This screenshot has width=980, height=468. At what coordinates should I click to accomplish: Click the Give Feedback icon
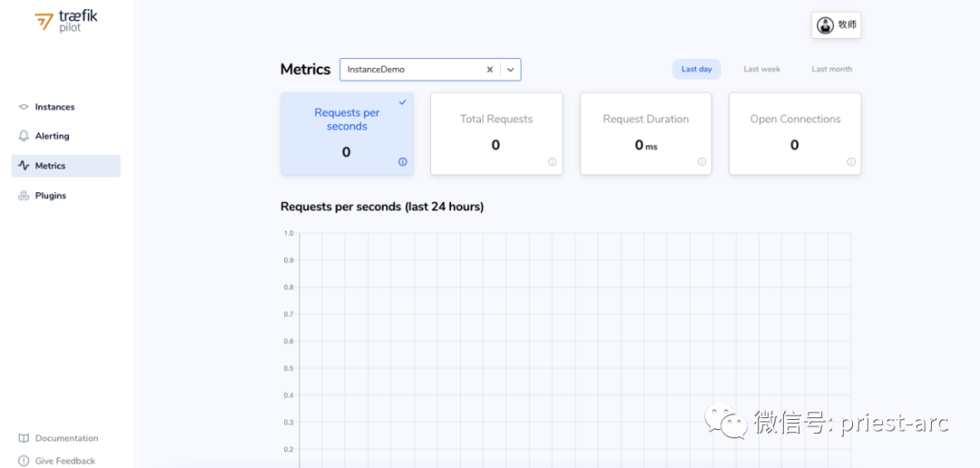pyautogui.click(x=24, y=461)
